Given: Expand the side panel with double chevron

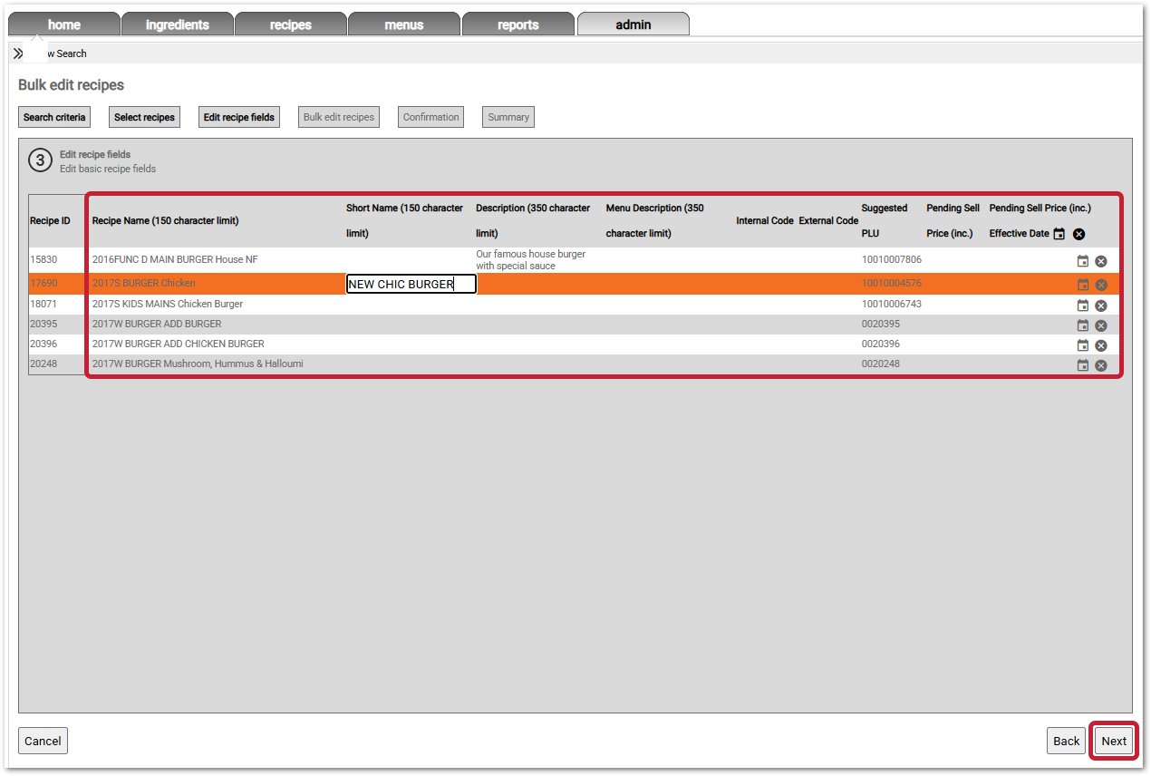Looking at the screenshot, I should click(18, 53).
